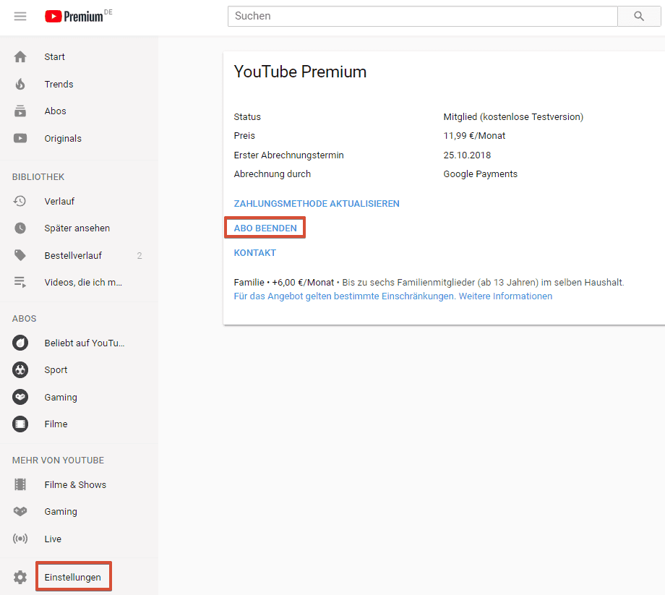Click the KONTAKT link
Viewport: 665px width, 595px height.
click(255, 253)
